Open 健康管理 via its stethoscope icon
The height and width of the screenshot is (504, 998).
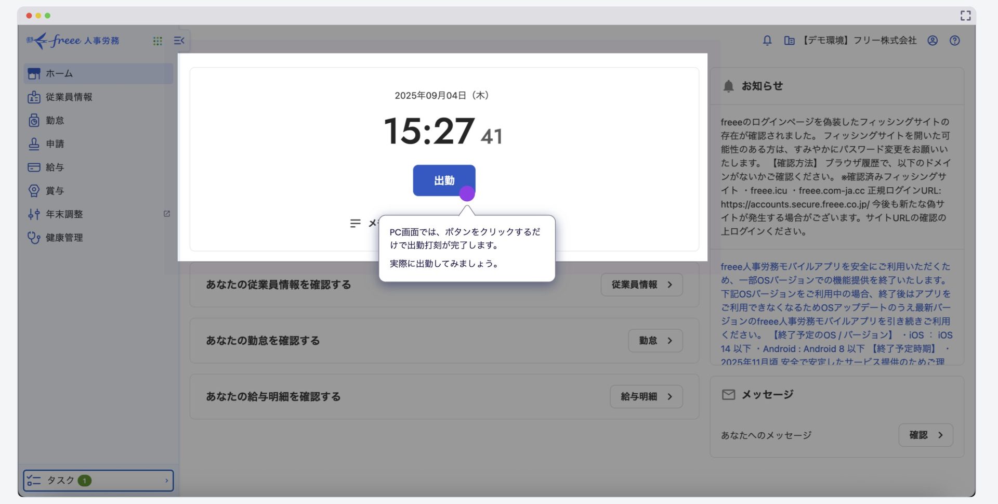coord(34,238)
